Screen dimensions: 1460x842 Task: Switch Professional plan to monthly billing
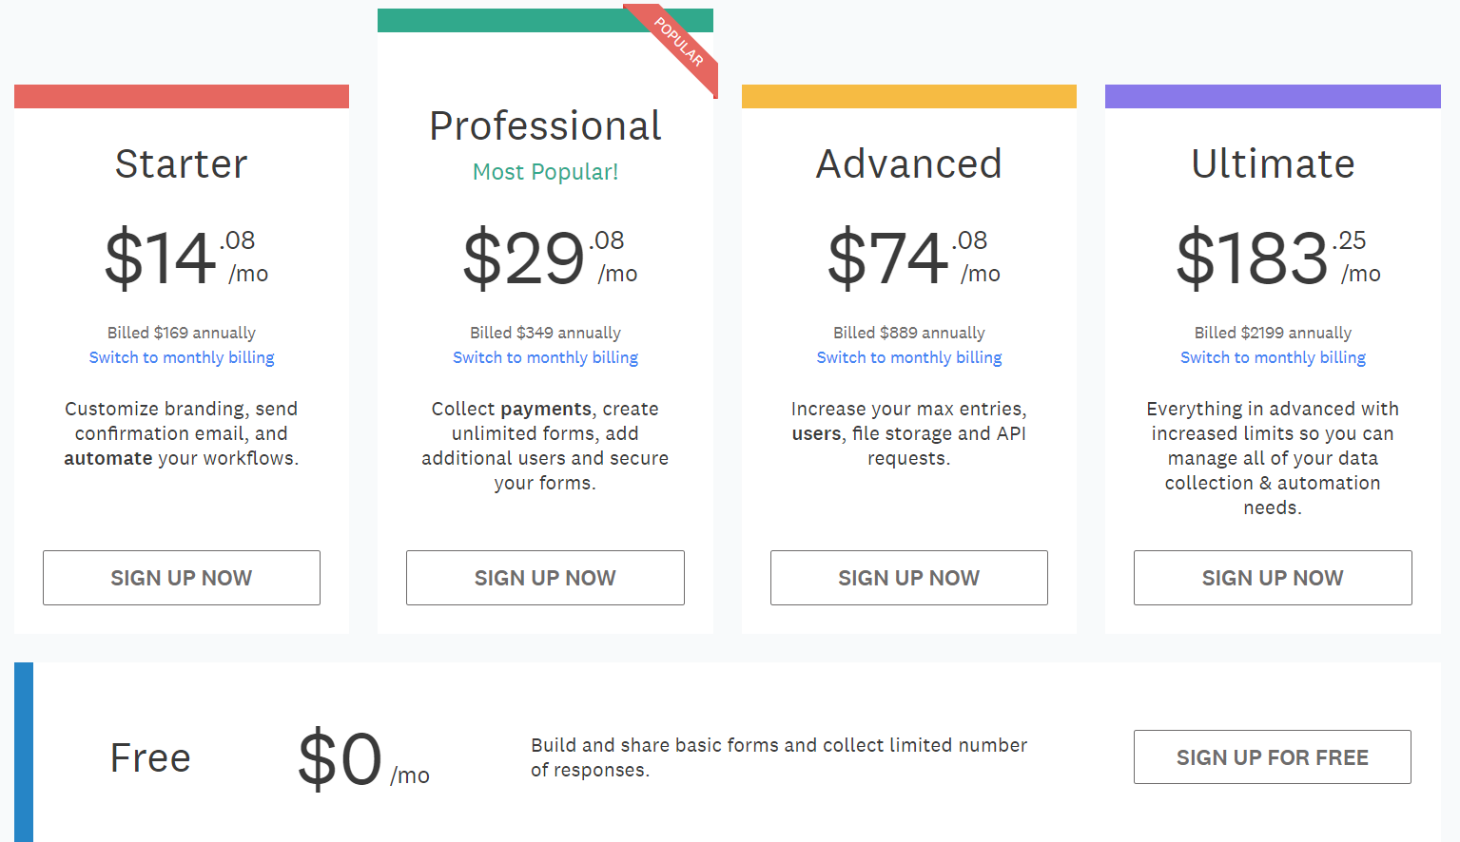[545, 357]
